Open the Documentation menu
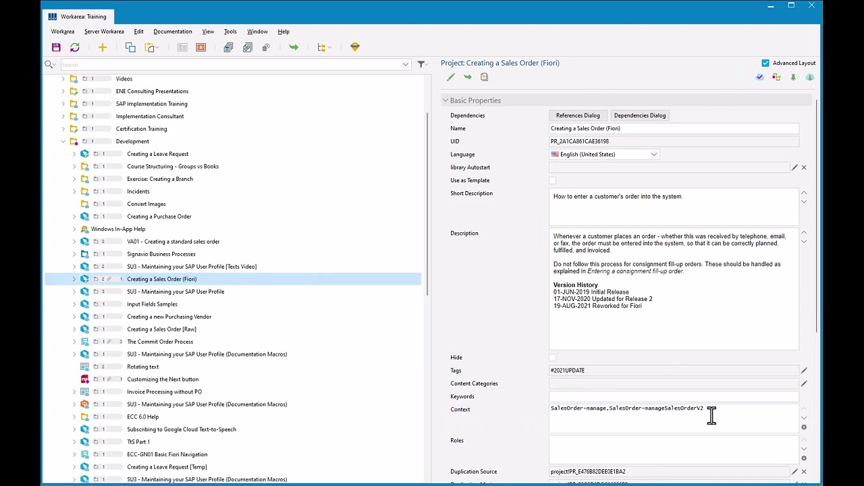The width and height of the screenshot is (864, 486). click(x=173, y=32)
